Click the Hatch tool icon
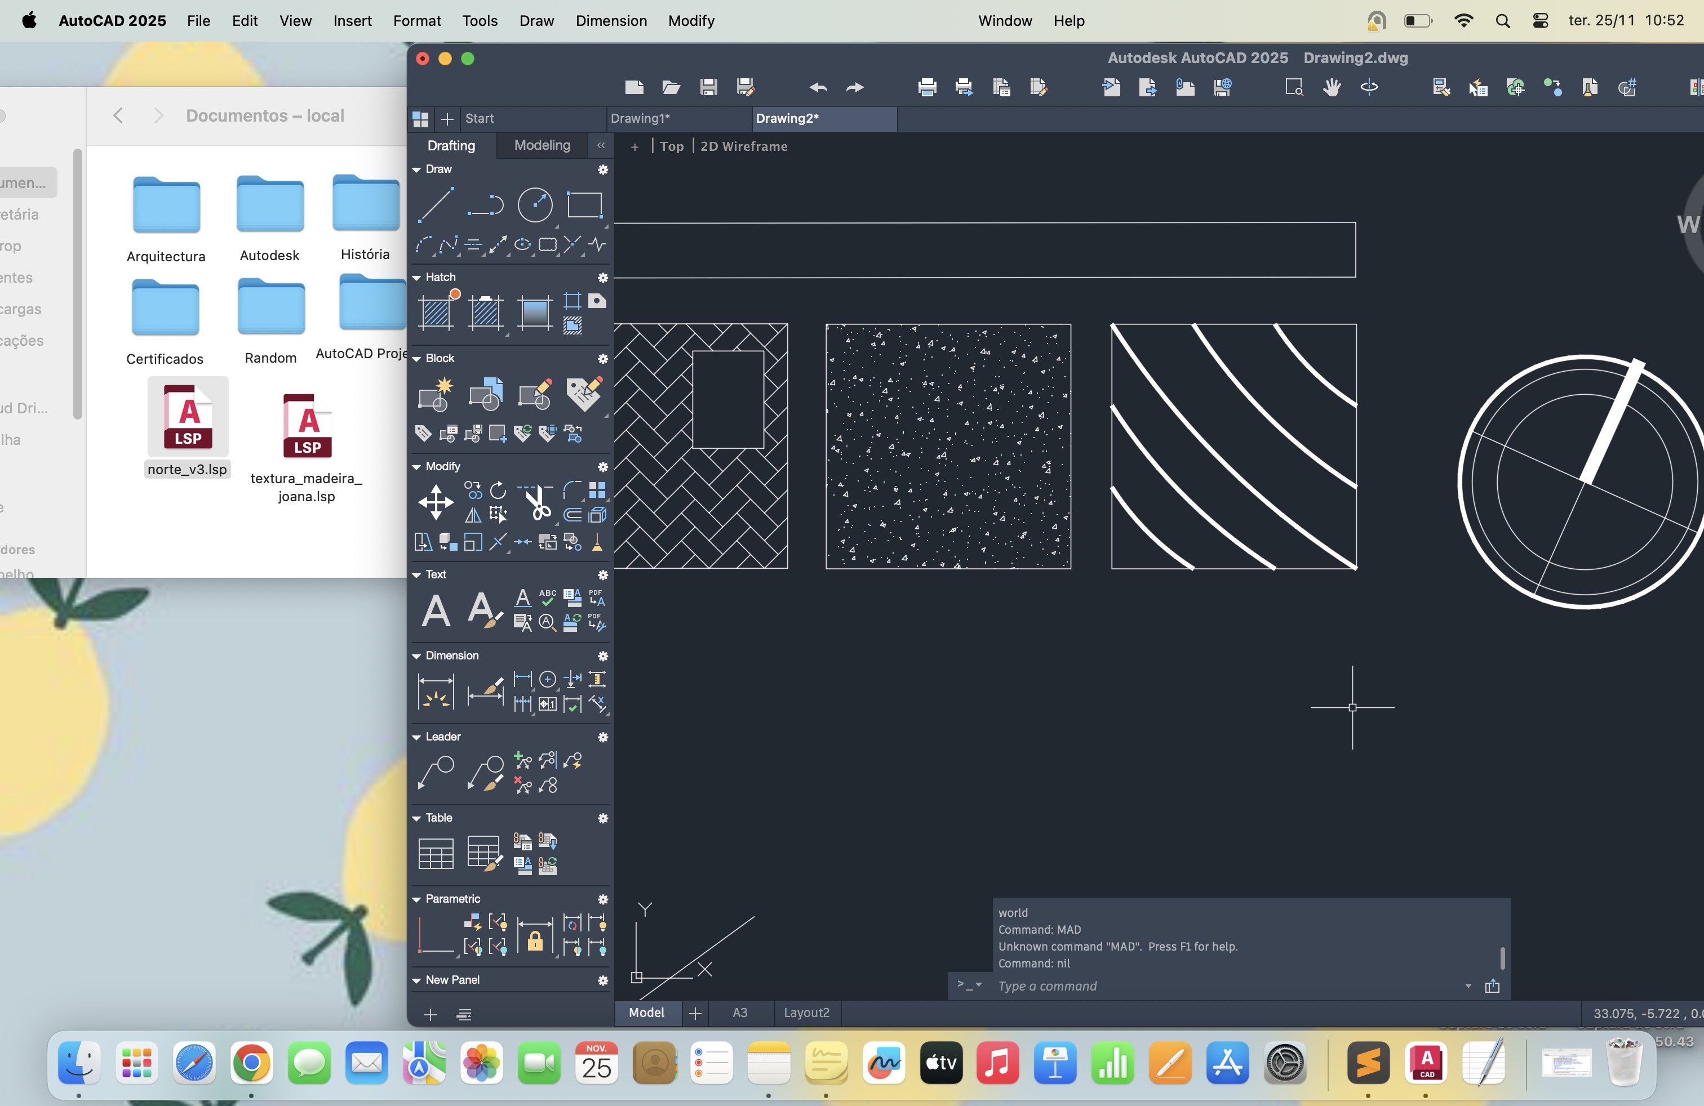 [437, 312]
